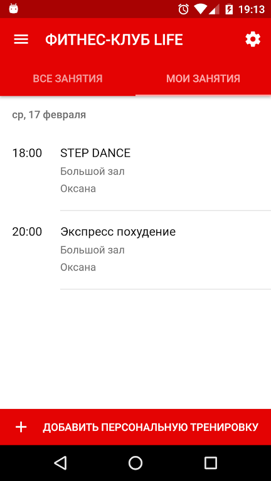271x481 pixels.
Task: Tap the ФИТНЕС-КЛУБ LIFE title
Action: click(114, 40)
